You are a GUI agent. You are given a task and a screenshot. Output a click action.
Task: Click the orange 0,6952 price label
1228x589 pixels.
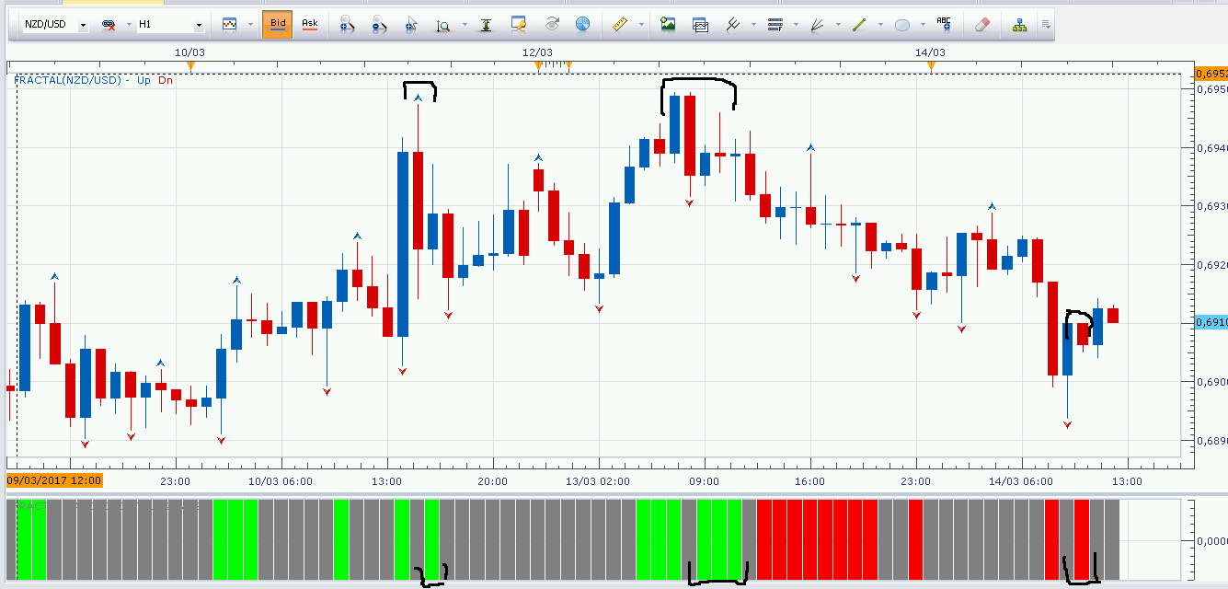tap(1211, 73)
